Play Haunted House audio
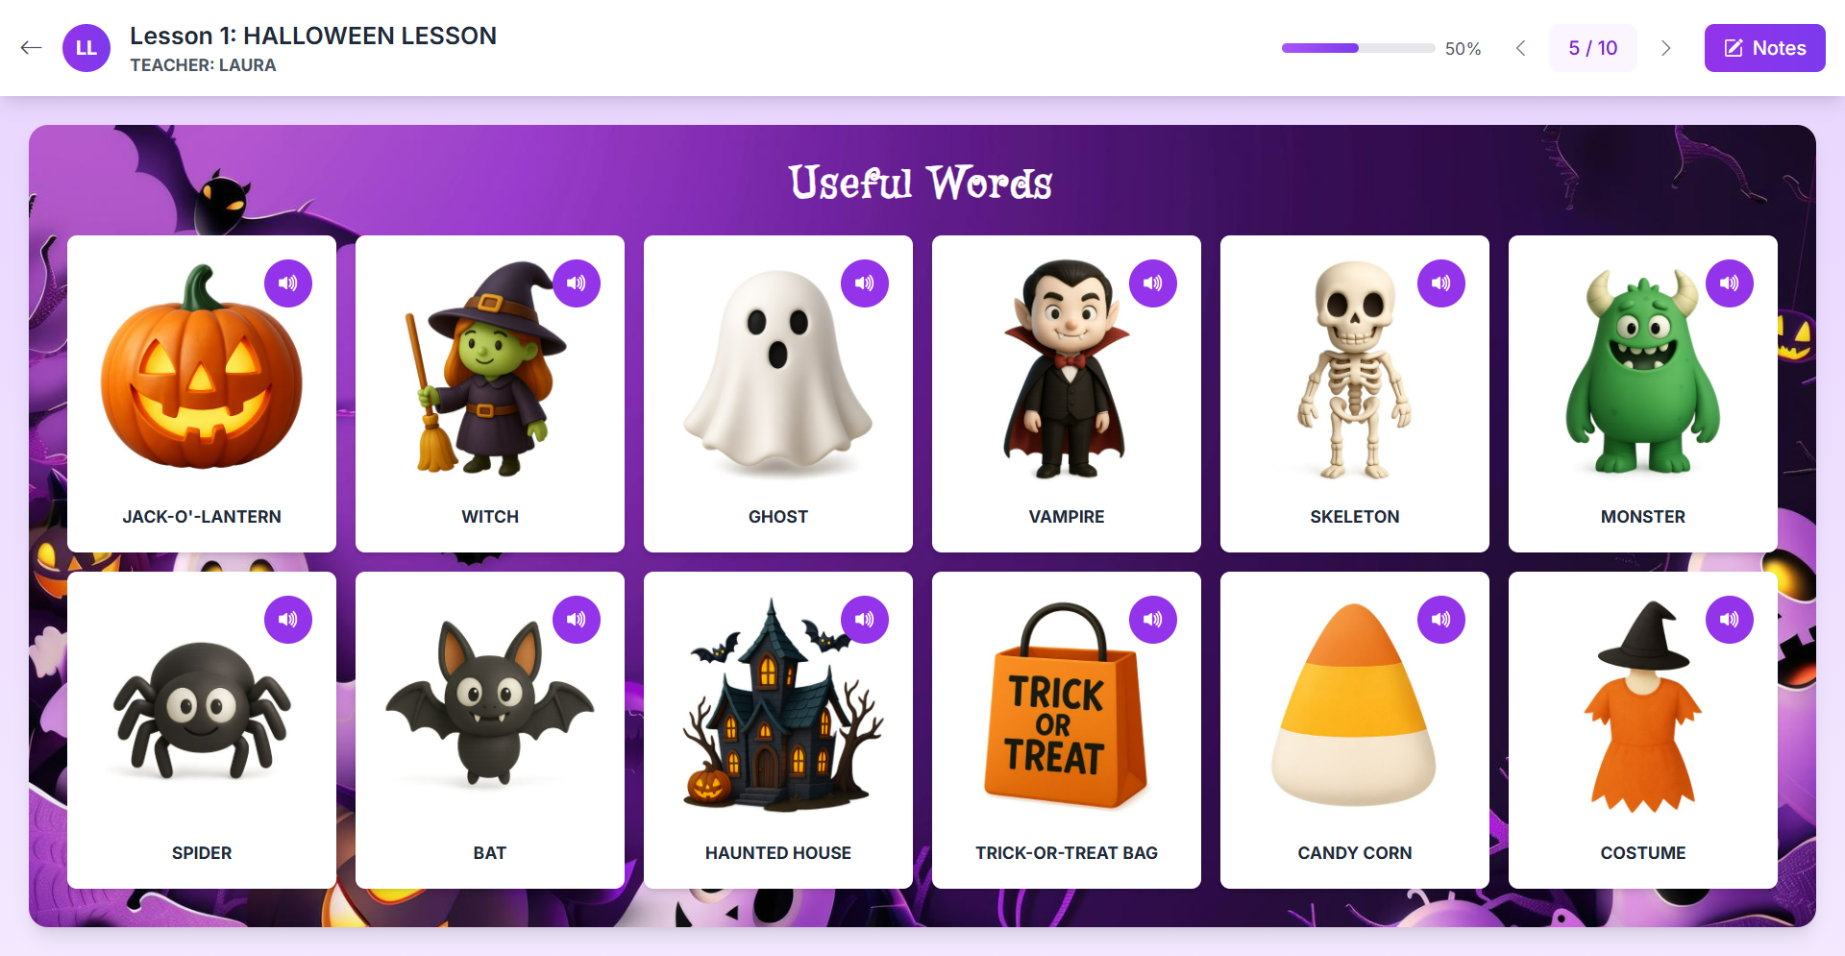The width and height of the screenshot is (1845, 956). [x=865, y=620]
